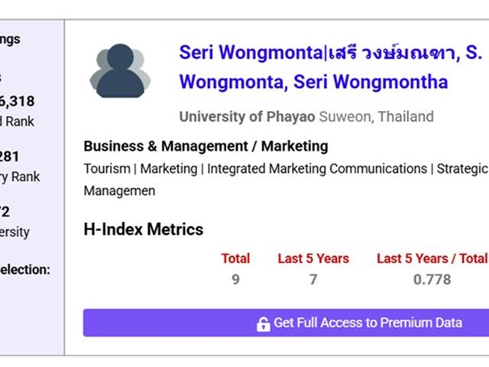Click the Last 5 Years / Total header
489x367 pixels.
[432, 258]
